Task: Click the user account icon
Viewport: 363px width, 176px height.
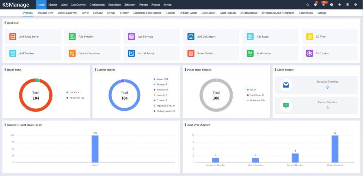Action: click(355, 5)
